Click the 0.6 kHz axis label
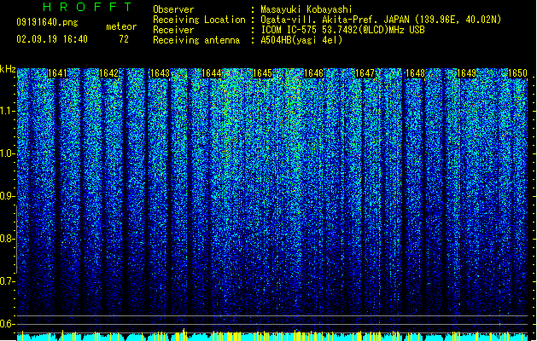The image size is (537, 341). (x=8, y=324)
